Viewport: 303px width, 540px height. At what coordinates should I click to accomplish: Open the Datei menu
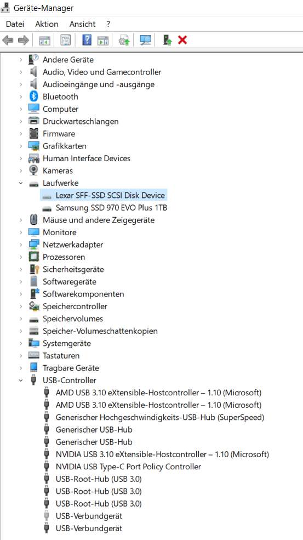tap(15, 24)
